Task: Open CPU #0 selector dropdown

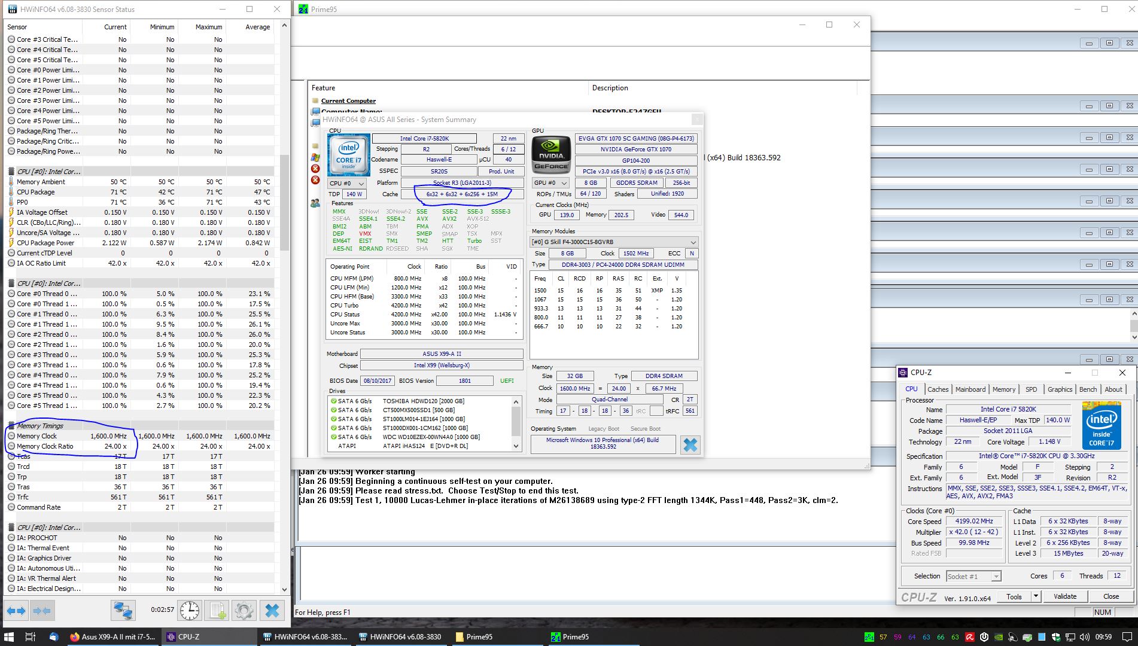Action: (x=348, y=183)
